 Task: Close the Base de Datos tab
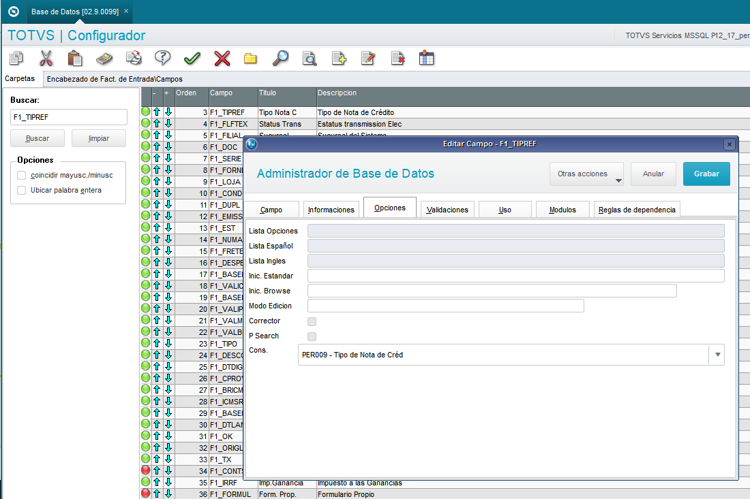click(126, 11)
